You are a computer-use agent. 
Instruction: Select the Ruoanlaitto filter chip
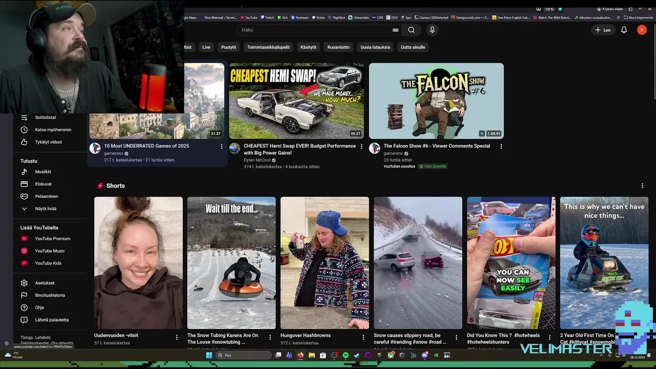click(338, 47)
